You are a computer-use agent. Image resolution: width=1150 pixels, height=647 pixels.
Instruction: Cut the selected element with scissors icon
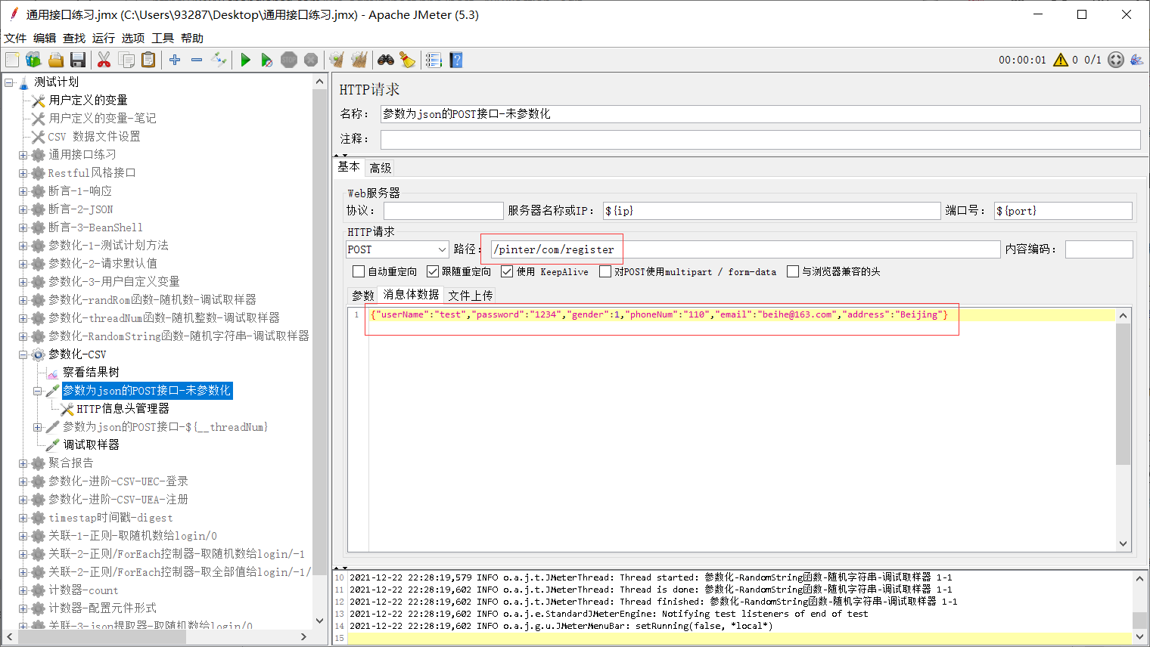pyautogui.click(x=104, y=60)
